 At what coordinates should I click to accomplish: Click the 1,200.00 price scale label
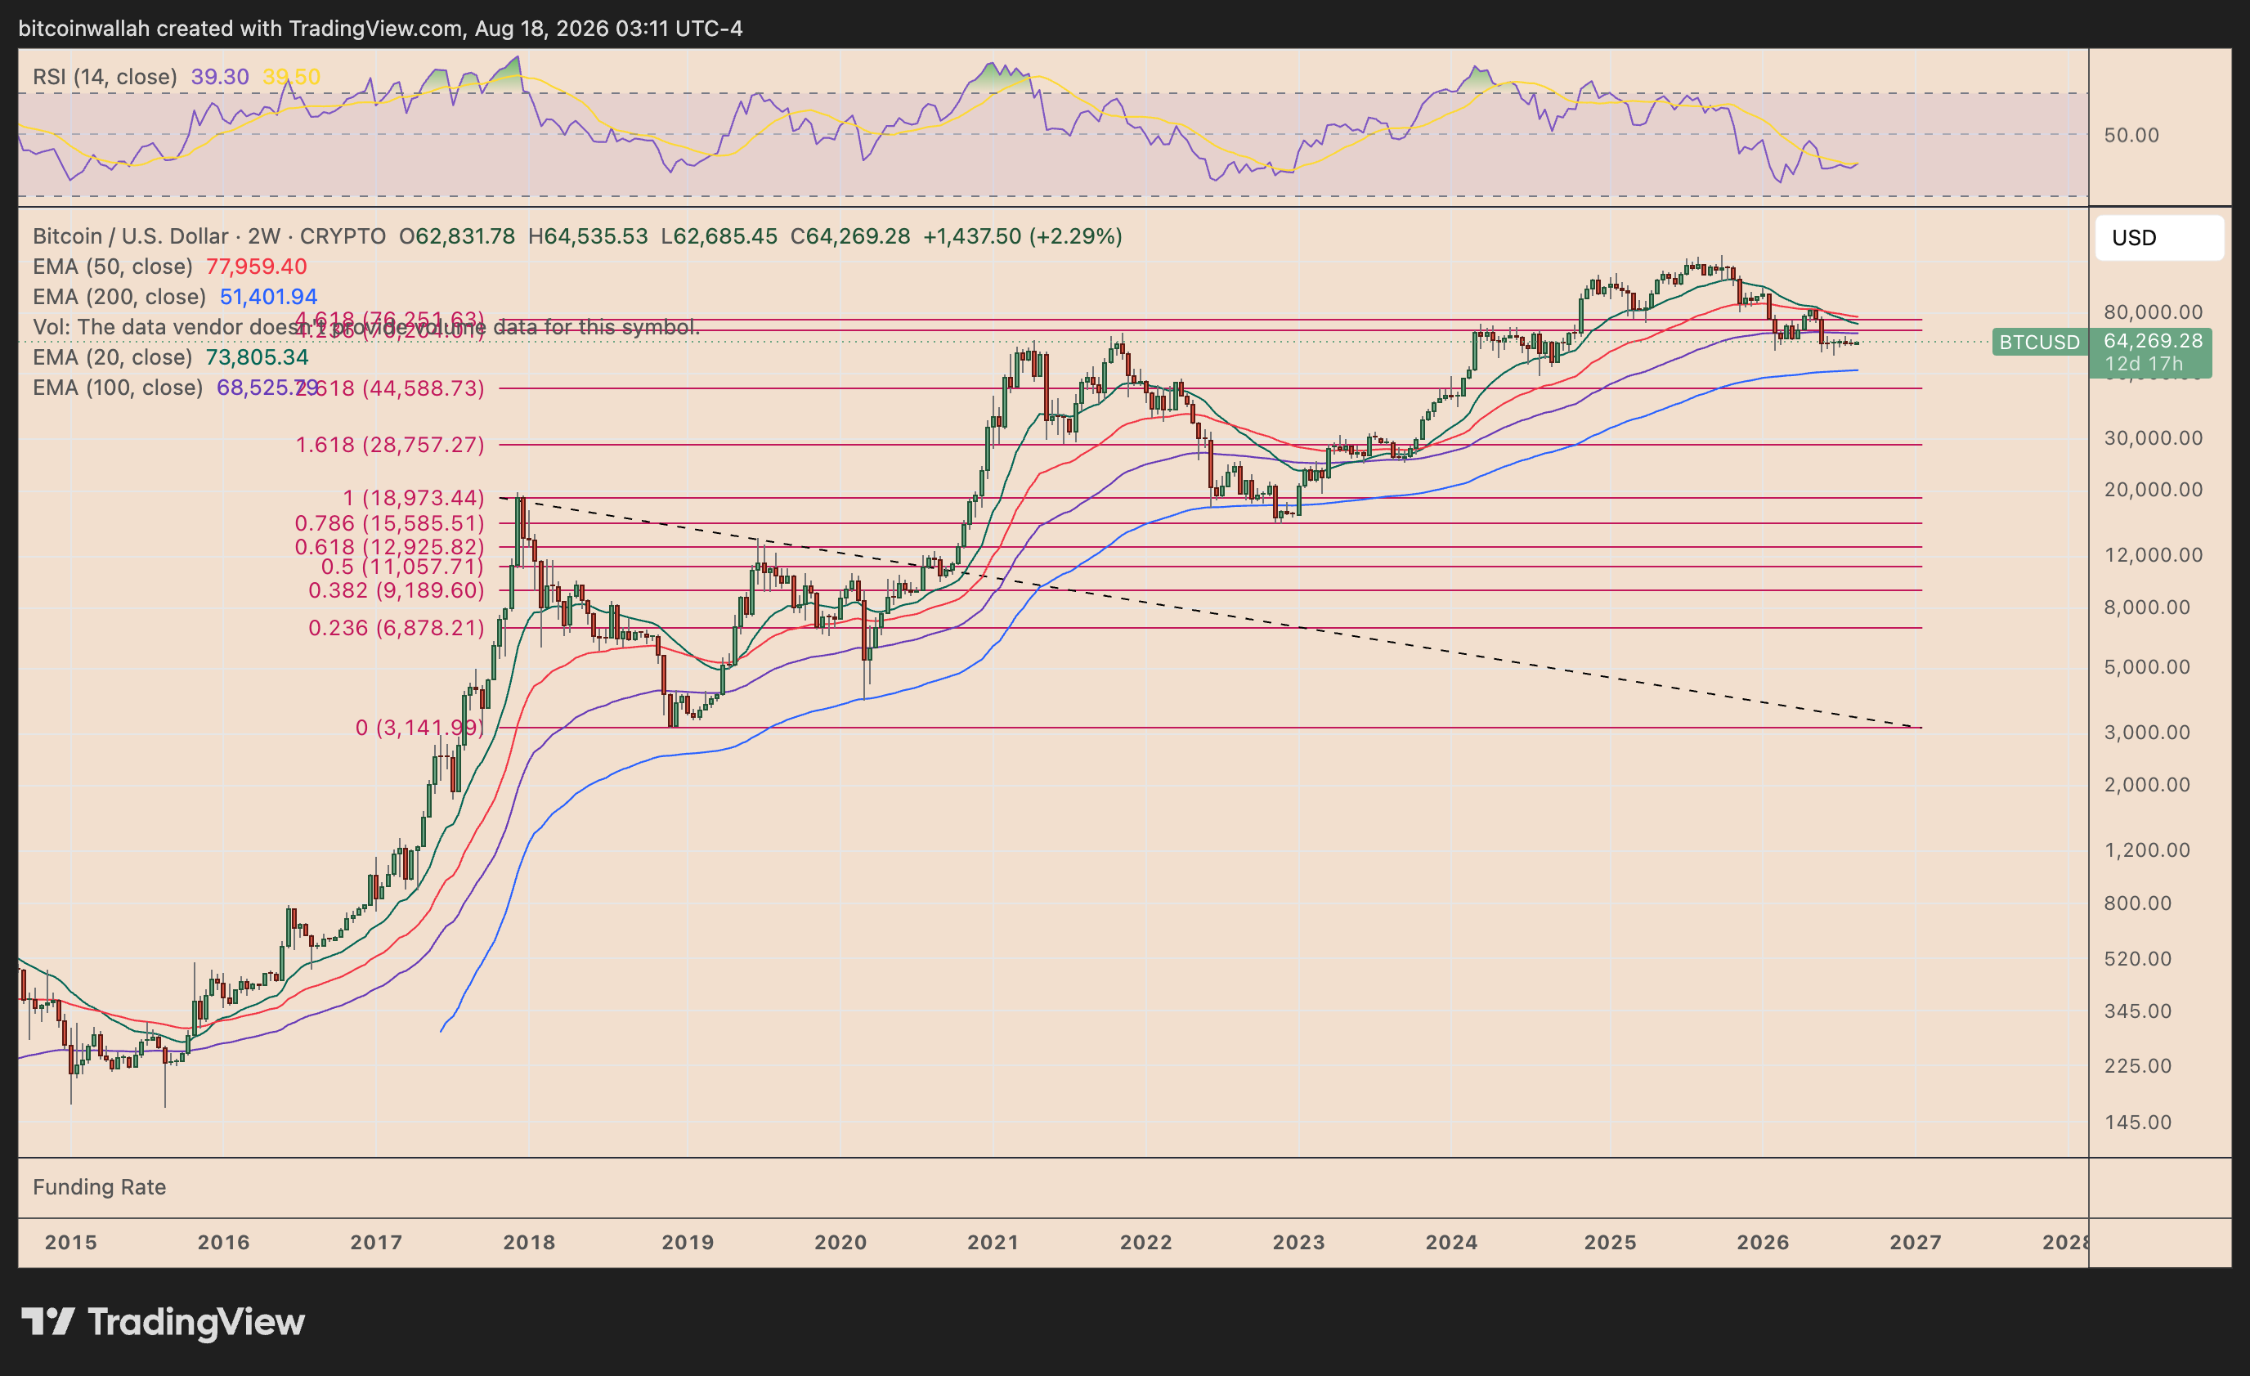click(x=2147, y=851)
